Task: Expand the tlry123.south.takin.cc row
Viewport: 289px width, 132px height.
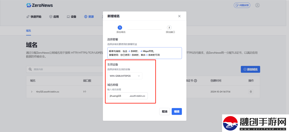Action: click(32, 92)
